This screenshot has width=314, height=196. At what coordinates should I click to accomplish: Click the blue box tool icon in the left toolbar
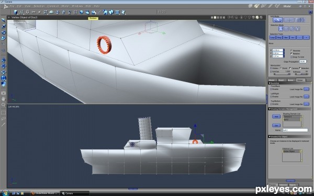pyautogui.click(x=4, y=84)
